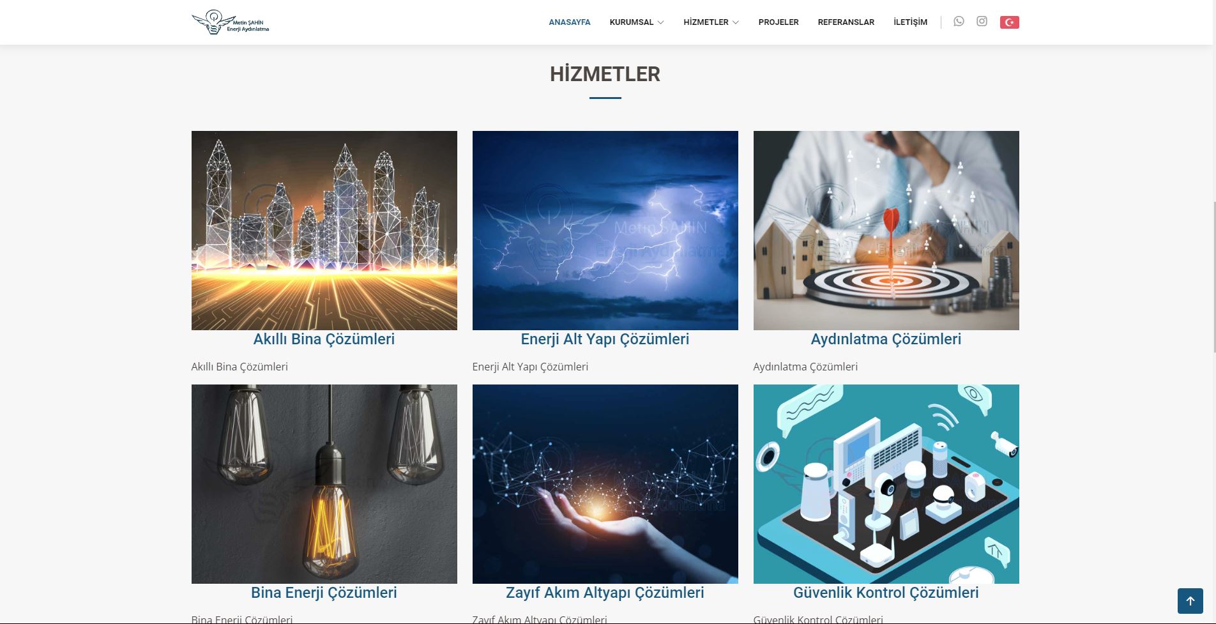This screenshot has width=1216, height=624.
Task: Click the lightning storm image
Action: point(605,231)
